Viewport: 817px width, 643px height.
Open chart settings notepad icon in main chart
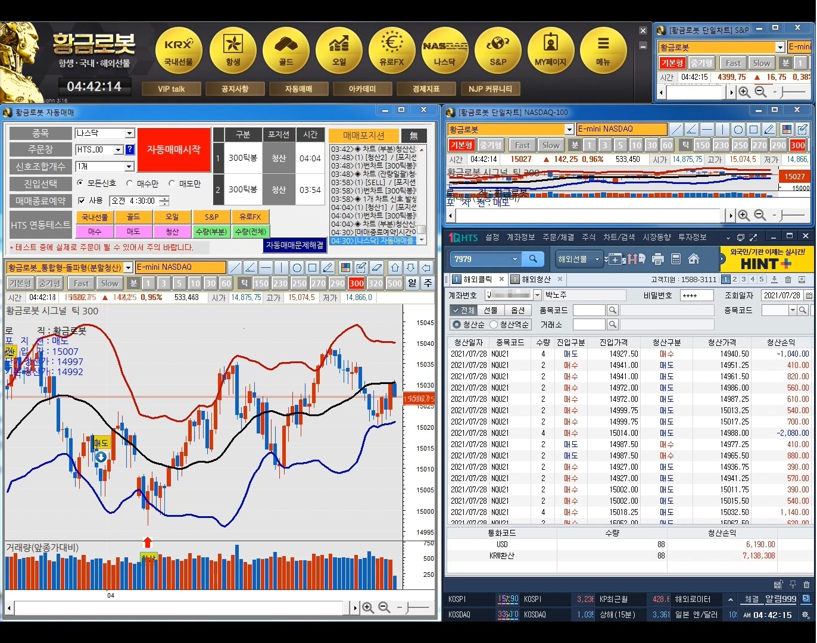click(361, 267)
